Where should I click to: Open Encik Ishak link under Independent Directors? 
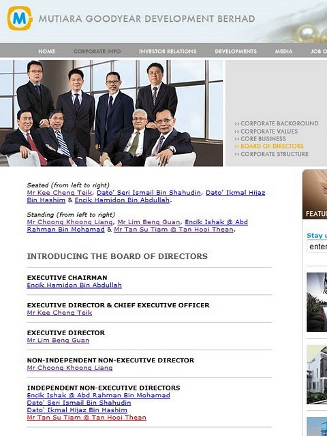[x=98, y=395]
